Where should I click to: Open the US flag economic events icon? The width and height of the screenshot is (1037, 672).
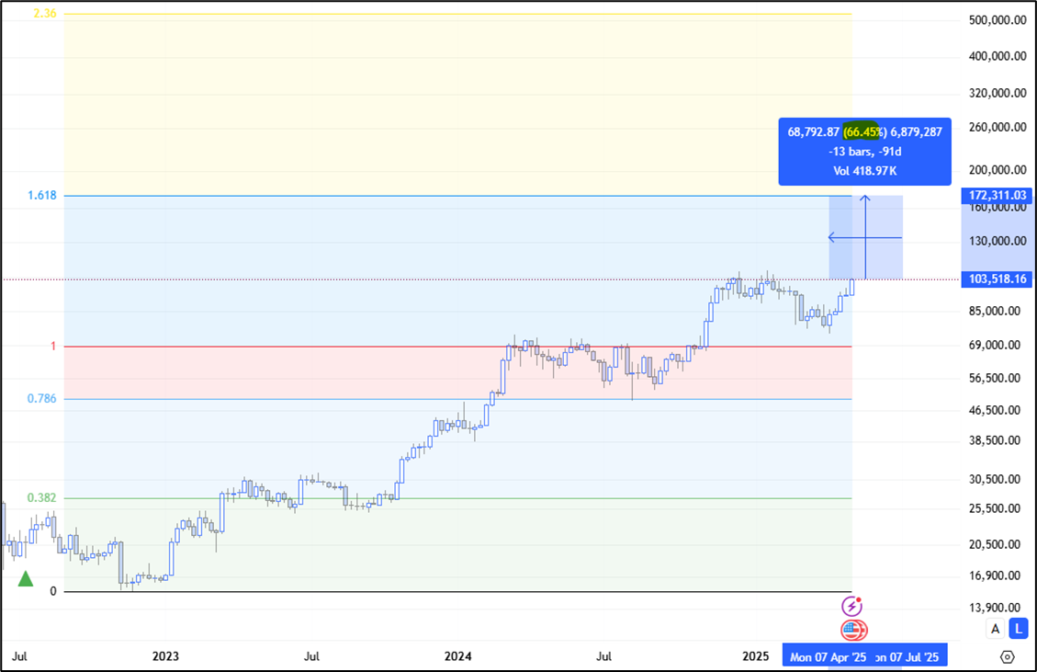click(853, 631)
